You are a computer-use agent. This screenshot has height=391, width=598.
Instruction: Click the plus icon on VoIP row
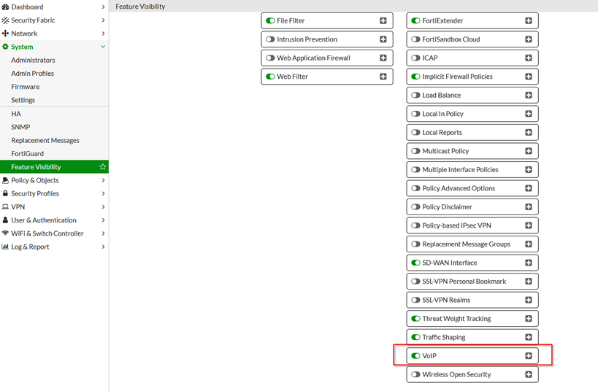click(529, 356)
